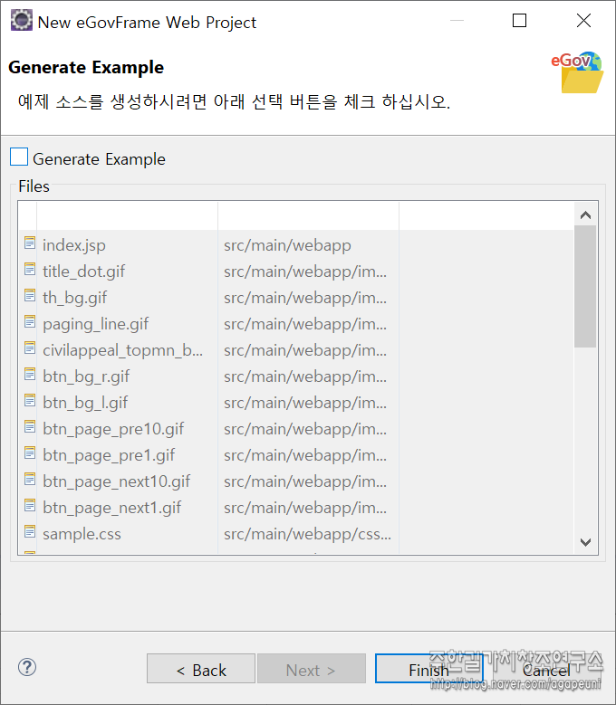Click the eGov folder logo image
The width and height of the screenshot is (616, 705).
pos(577,72)
